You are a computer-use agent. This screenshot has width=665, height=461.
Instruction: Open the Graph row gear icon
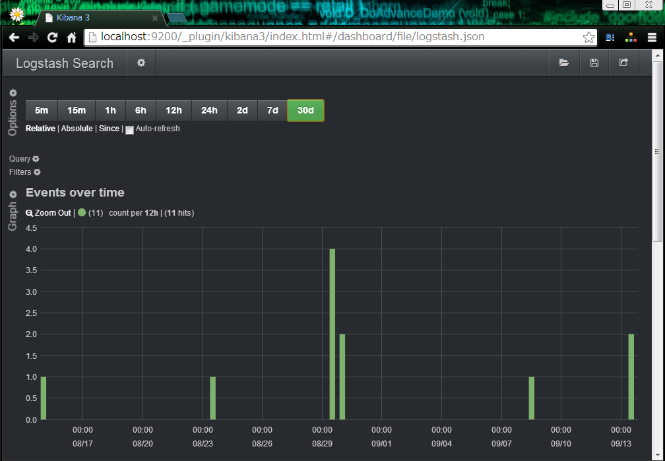coord(13,195)
